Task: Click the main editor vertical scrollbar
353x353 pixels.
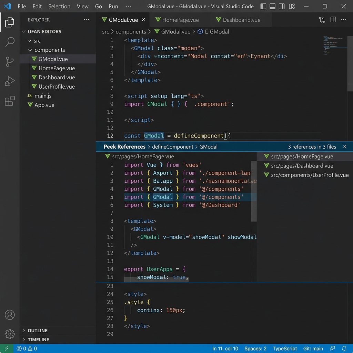Action: pos(350,63)
